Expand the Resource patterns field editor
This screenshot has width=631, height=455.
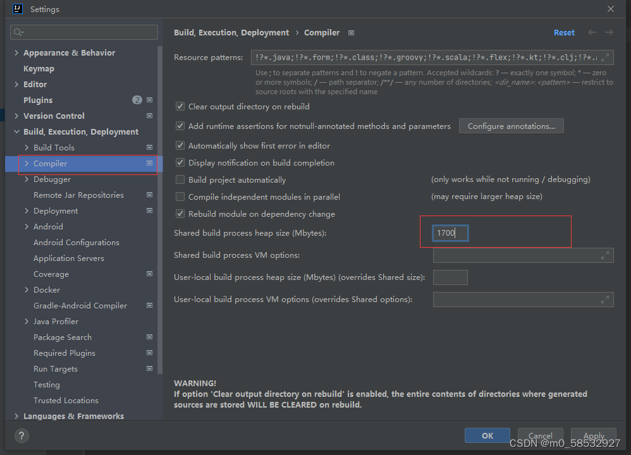click(605, 58)
